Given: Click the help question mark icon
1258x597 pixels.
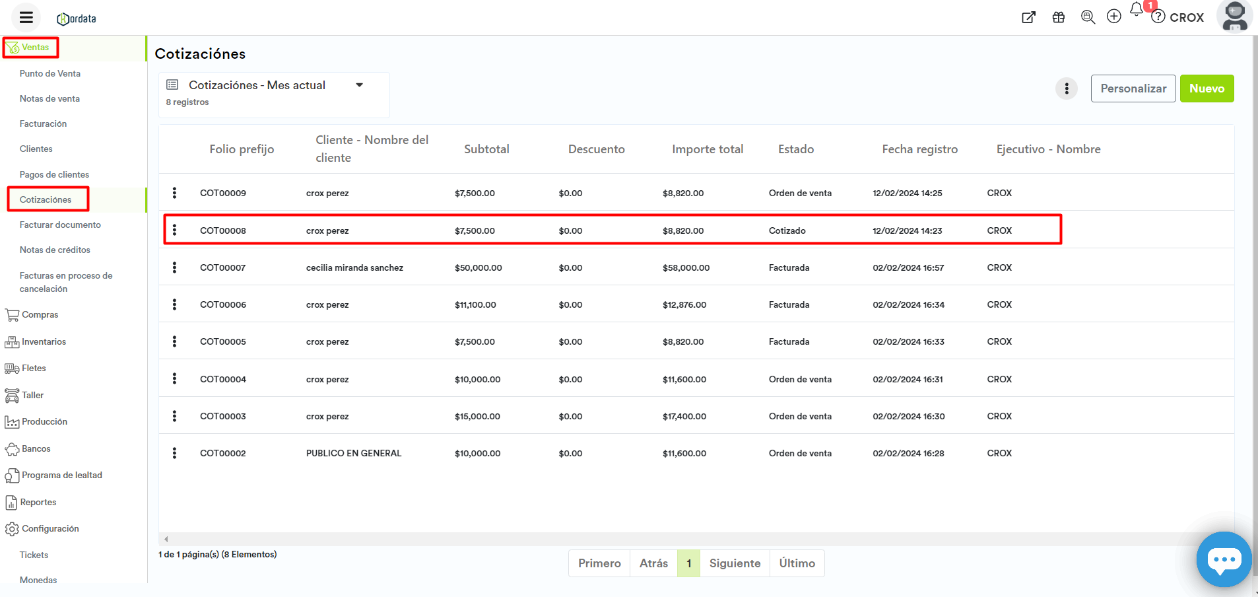Looking at the screenshot, I should [1158, 17].
